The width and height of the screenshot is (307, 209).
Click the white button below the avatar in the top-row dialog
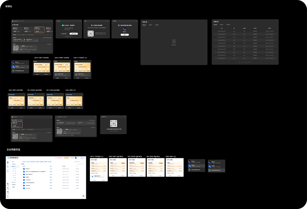point(125,35)
